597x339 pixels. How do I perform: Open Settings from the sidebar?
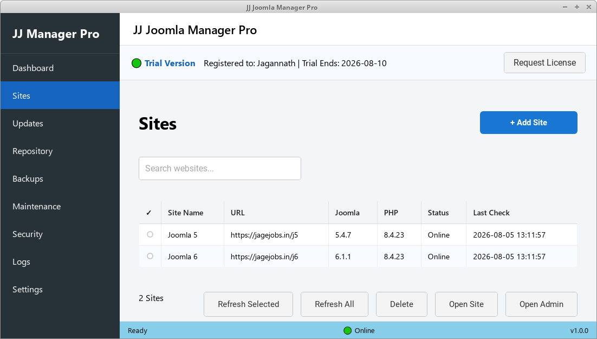pos(60,290)
